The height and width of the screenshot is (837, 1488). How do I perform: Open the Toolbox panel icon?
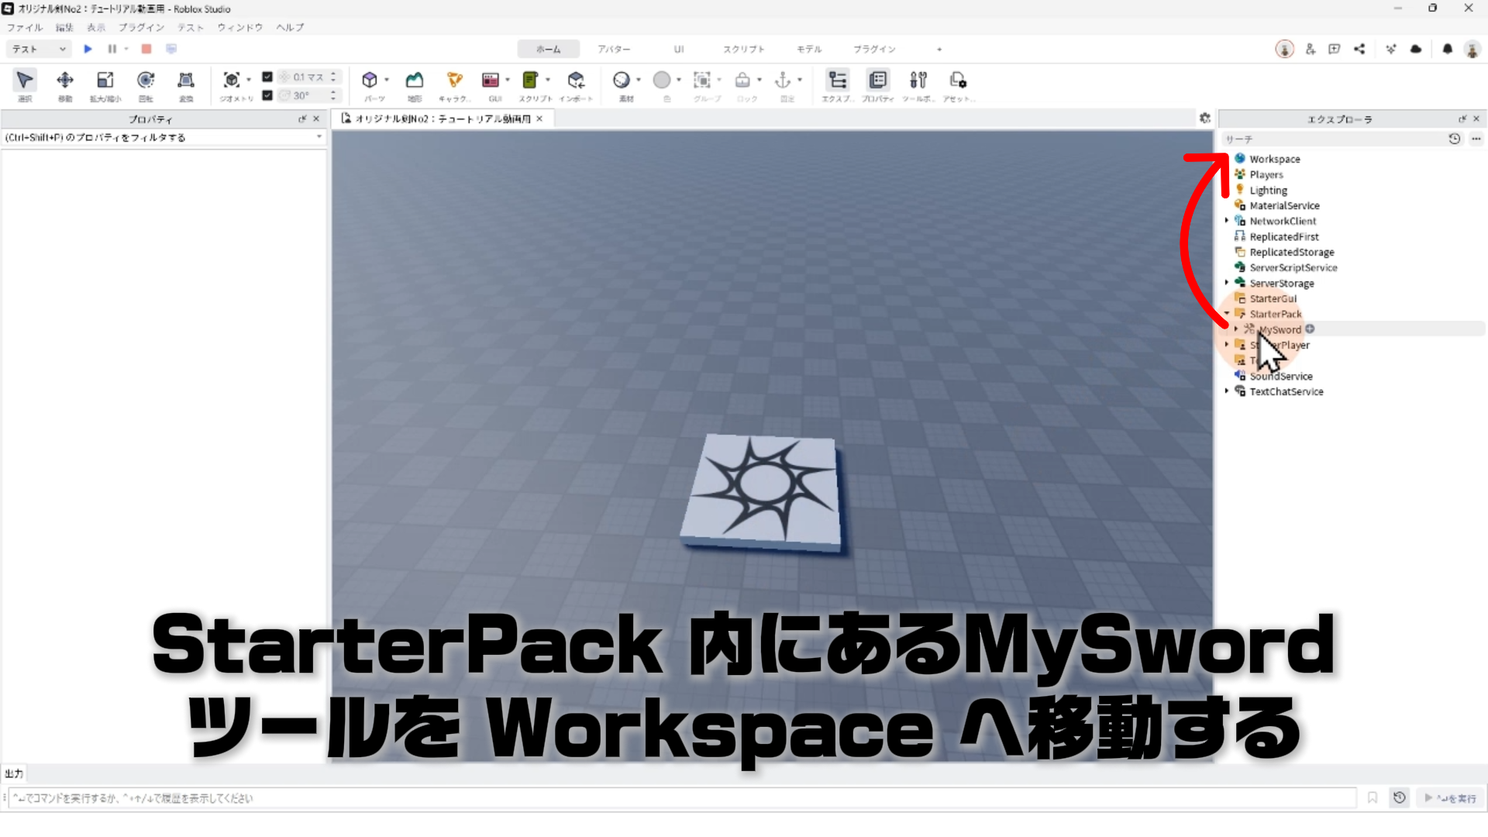point(918,80)
